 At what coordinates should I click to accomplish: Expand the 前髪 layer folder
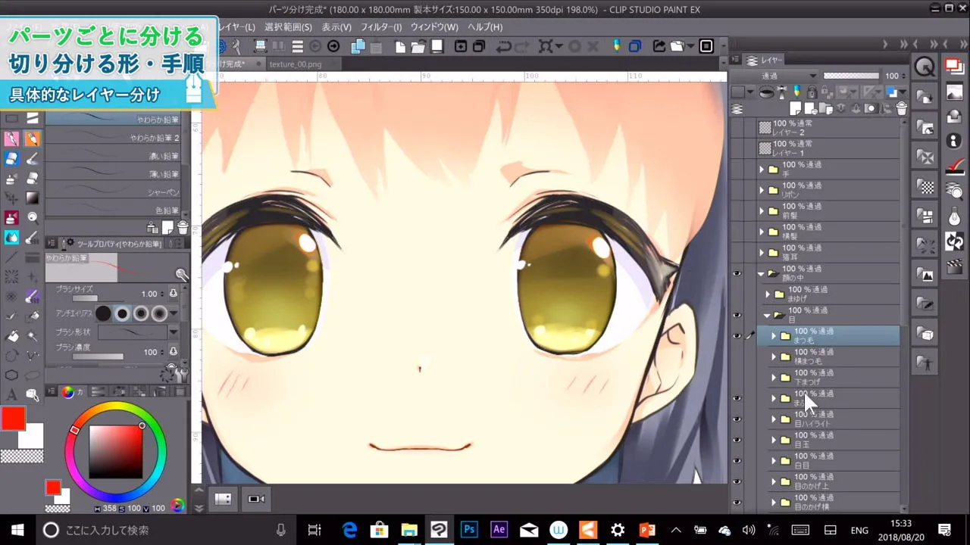click(762, 211)
